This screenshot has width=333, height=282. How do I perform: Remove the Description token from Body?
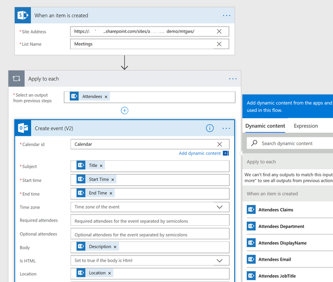click(115, 247)
